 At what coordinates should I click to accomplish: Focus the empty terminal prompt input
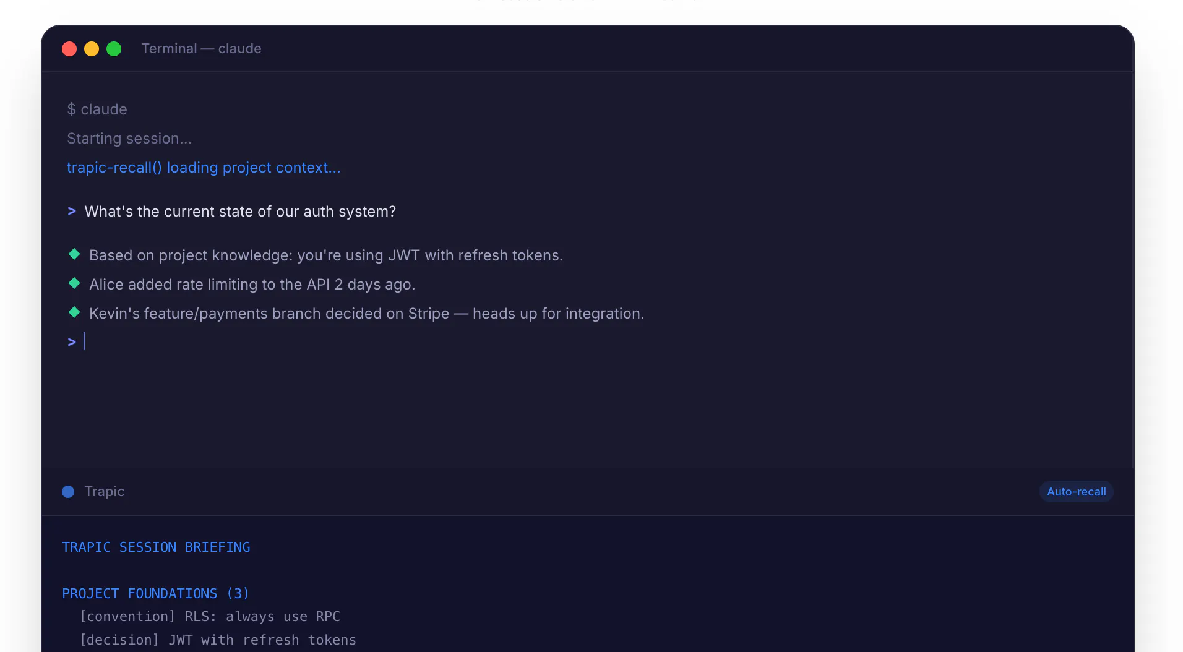tap(84, 341)
